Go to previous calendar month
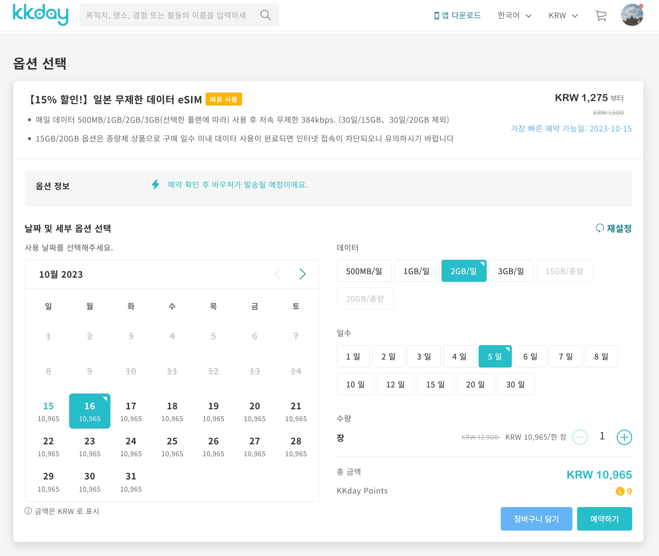Viewport: 659px width, 556px height. point(278,274)
